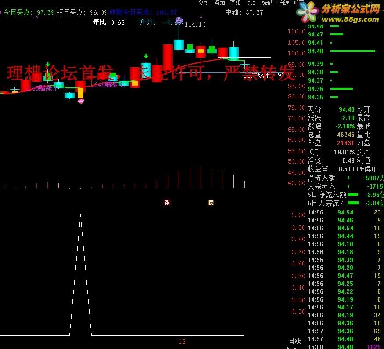Click the red 12 date label on the time axis
The height and width of the screenshot is (349, 384).
(x=182, y=342)
